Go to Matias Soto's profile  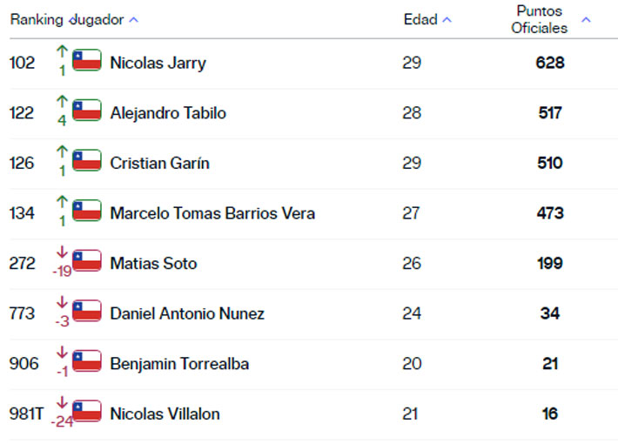[153, 263]
